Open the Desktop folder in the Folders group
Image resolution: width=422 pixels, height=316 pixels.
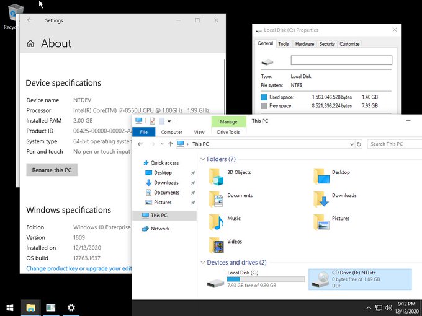pyautogui.click(x=332, y=177)
